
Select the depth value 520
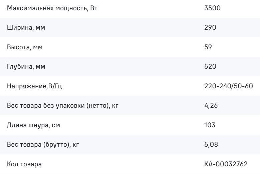pyautogui.click(x=210, y=66)
